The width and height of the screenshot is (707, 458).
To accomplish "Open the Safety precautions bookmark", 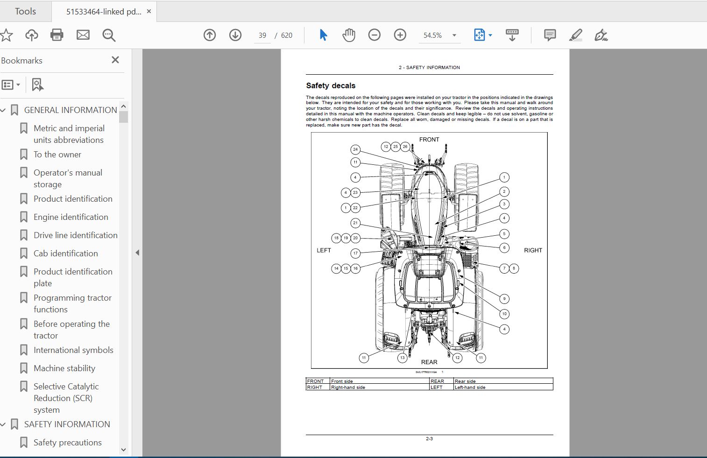I will coord(68,443).
